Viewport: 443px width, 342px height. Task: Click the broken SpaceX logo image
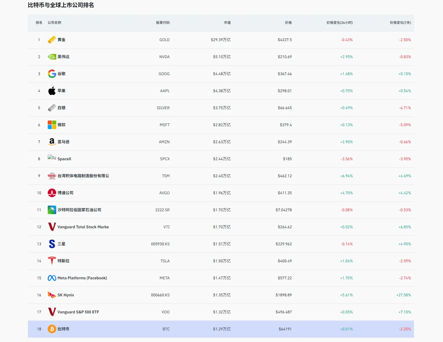tap(52, 158)
